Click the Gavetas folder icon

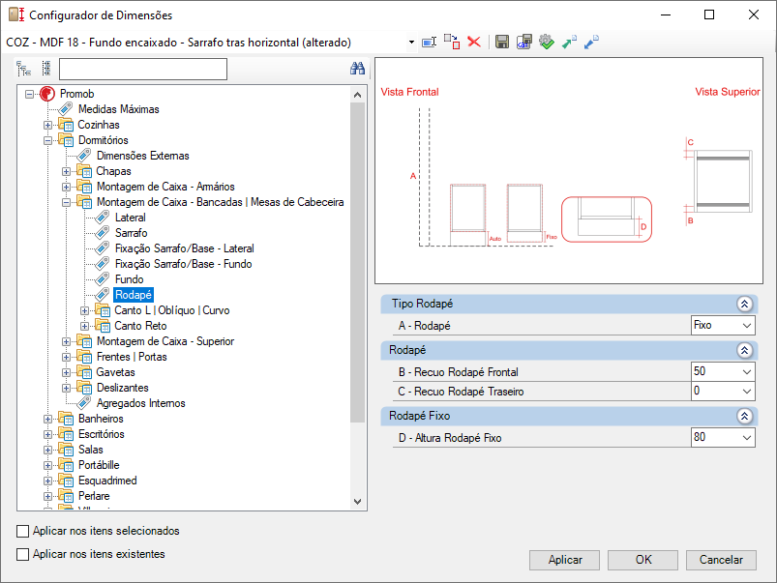point(84,372)
